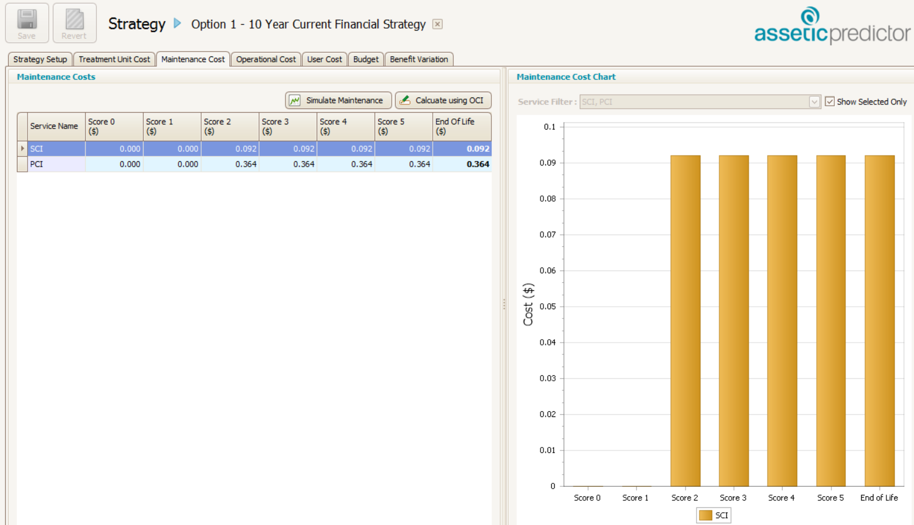Select the PCI service row
The height and width of the screenshot is (525, 914).
pyautogui.click(x=254, y=164)
